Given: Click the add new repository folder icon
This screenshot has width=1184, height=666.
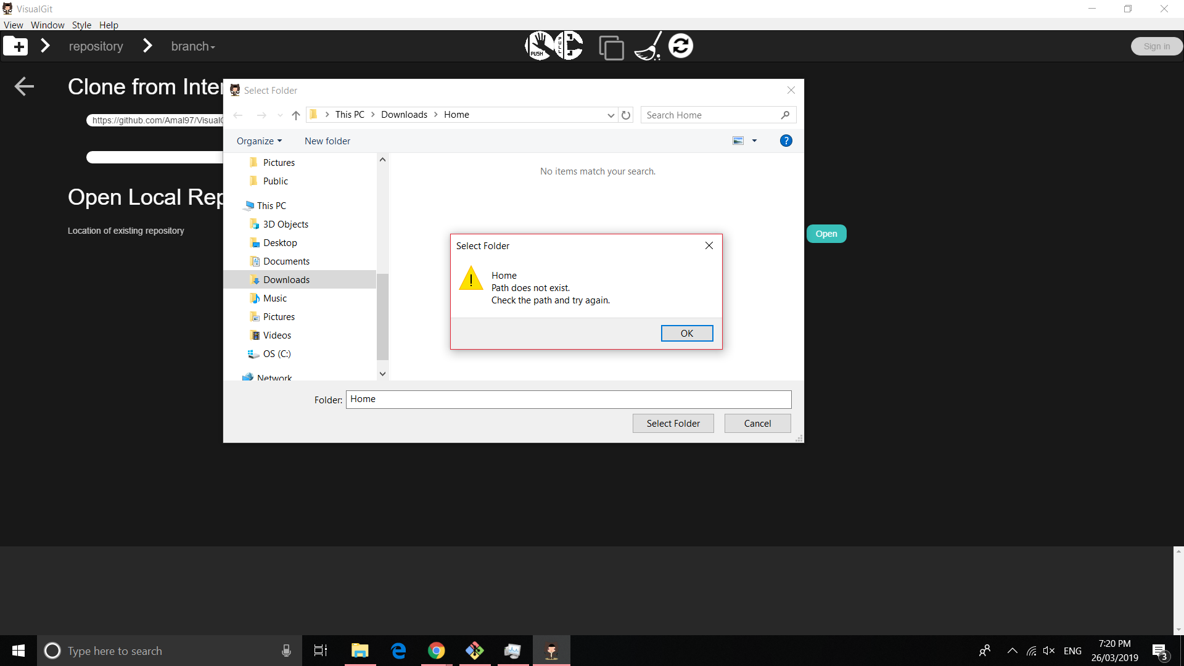Looking at the screenshot, I should [x=15, y=46].
